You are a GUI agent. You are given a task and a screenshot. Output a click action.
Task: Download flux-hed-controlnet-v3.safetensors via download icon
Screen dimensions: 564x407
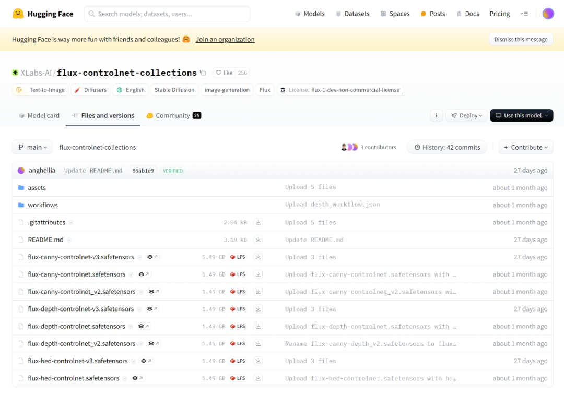[258, 361]
